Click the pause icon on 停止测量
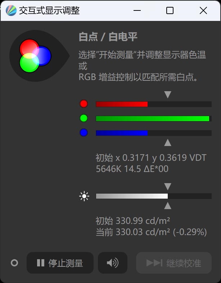The width and height of the screenshot is (221, 283). [41, 263]
